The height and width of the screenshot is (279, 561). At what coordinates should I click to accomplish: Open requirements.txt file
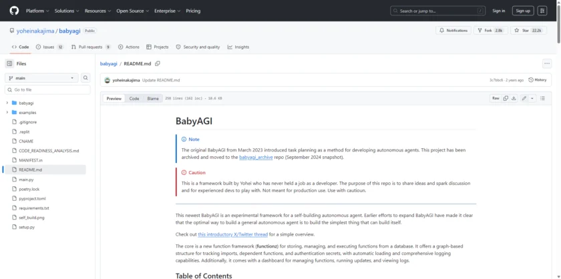click(34, 208)
